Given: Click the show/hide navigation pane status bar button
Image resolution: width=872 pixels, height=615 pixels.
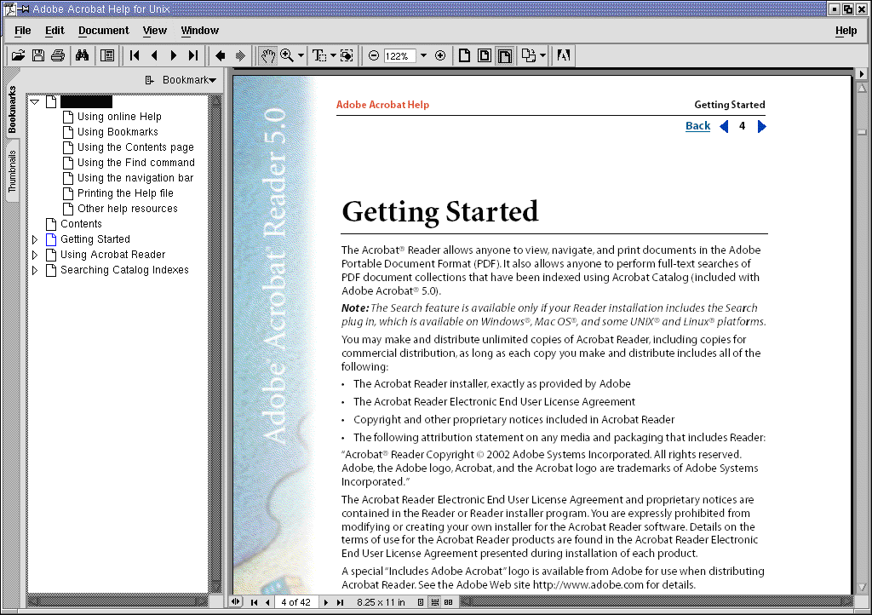Looking at the screenshot, I should coord(236,601).
